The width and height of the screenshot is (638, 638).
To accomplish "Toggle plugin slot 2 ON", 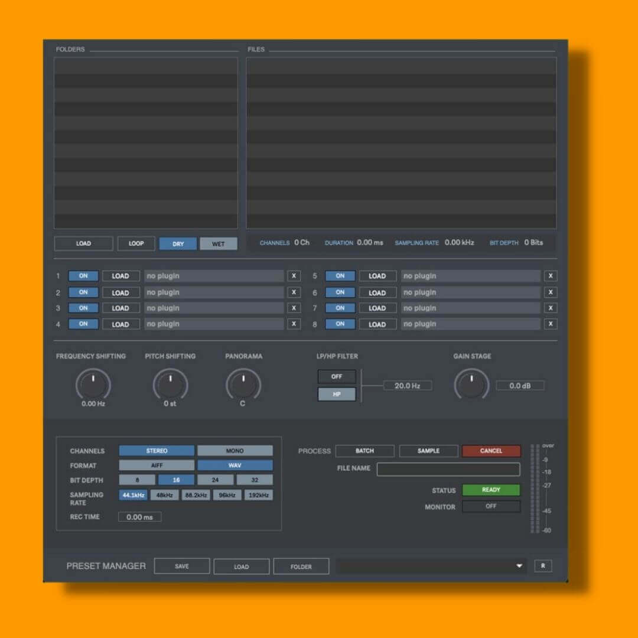I will [83, 292].
